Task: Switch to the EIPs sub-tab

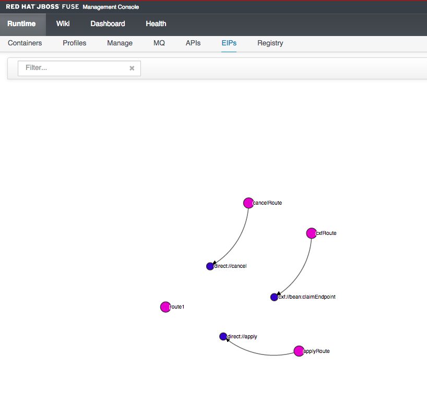Action: [x=229, y=43]
